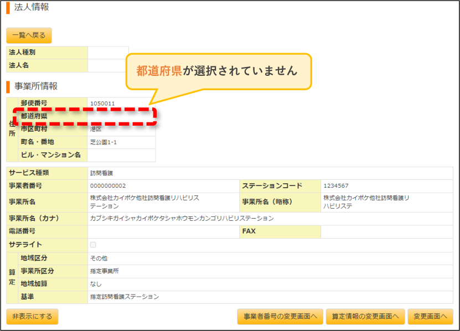Click the postal code value 1050011

click(102, 104)
